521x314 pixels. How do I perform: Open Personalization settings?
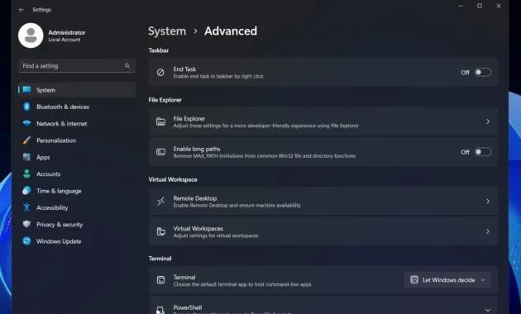[x=77, y=140]
